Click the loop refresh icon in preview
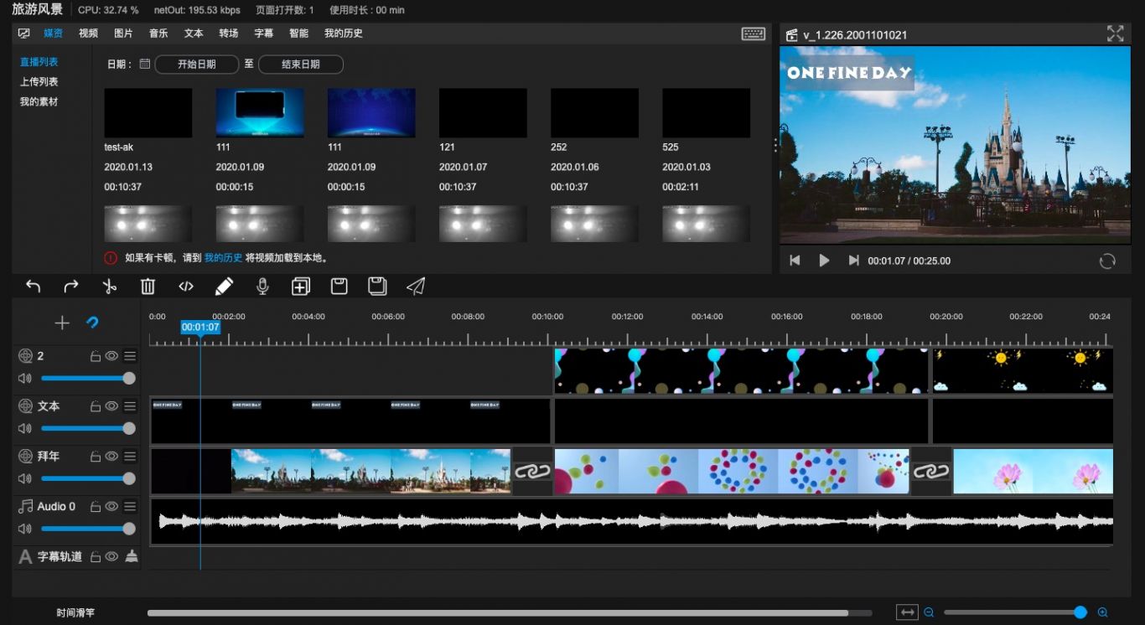1145x625 pixels. [x=1107, y=261]
